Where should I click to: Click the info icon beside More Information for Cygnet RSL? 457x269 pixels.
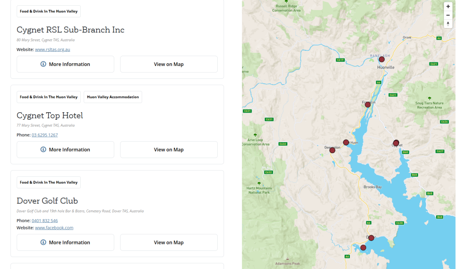42,64
